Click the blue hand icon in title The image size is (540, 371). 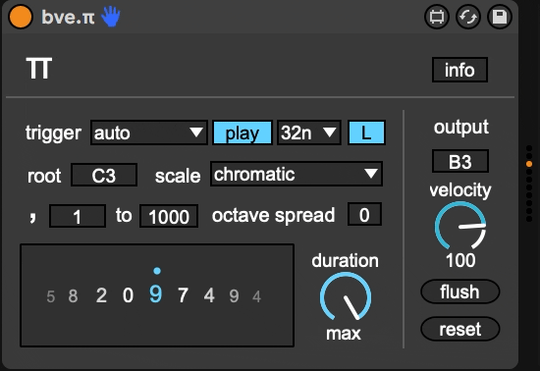[x=111, y=17]
